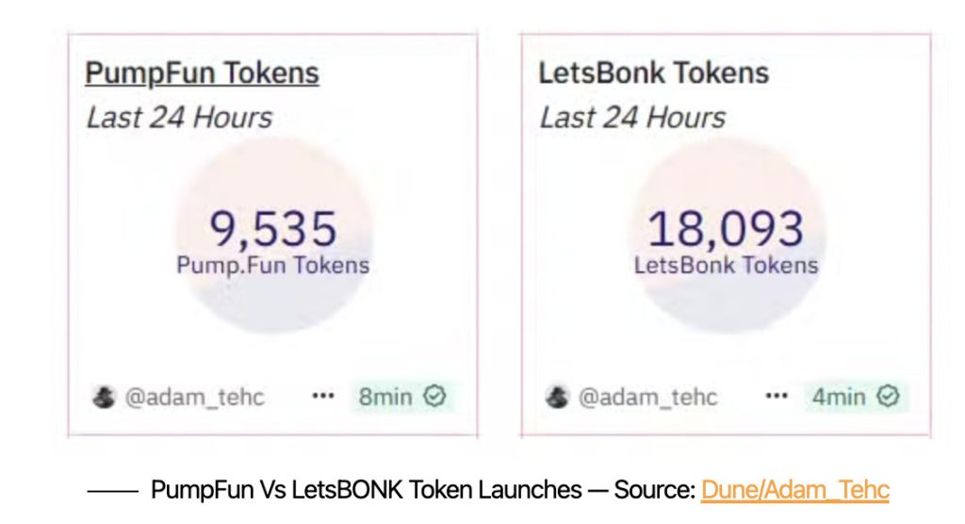The image size is (965, 524).
Task: Click the 4min refresh status badge
Action: 856,397
